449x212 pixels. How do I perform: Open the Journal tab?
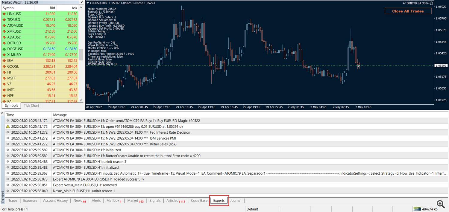pyautogui.click(x=236, y=201)
